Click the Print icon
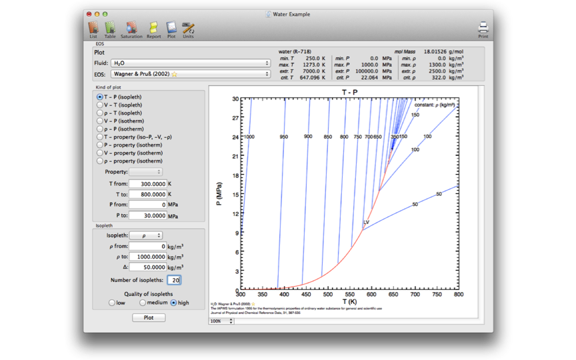This screenshot has width=576, height=360. (483, 29)
